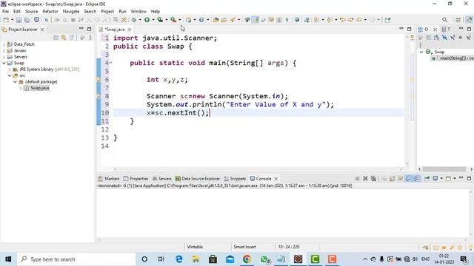Toggle Hide Fields in Outline toolbar
The image size is (474, 266).
pos(444,38)
